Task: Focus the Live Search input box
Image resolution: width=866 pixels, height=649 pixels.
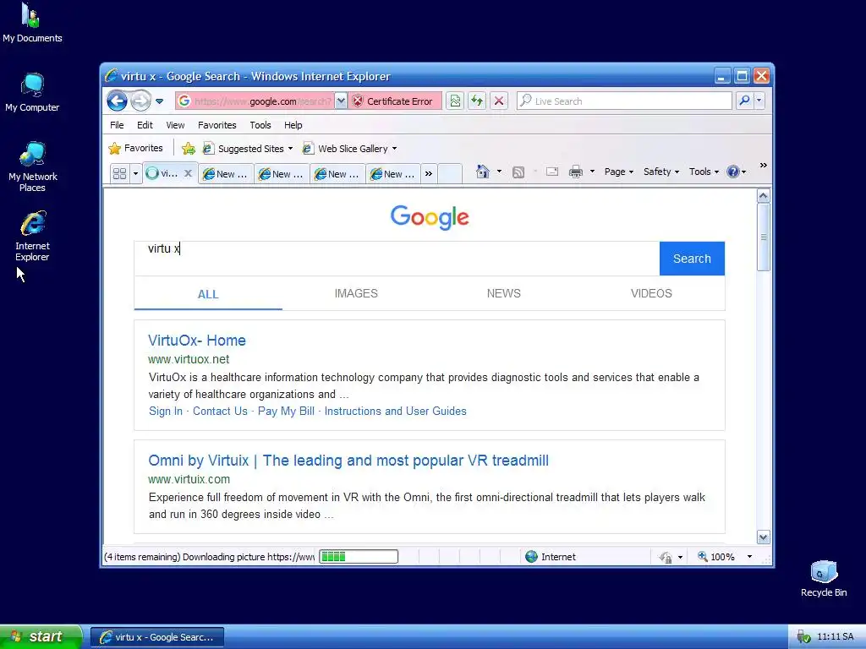Action: 624,101
